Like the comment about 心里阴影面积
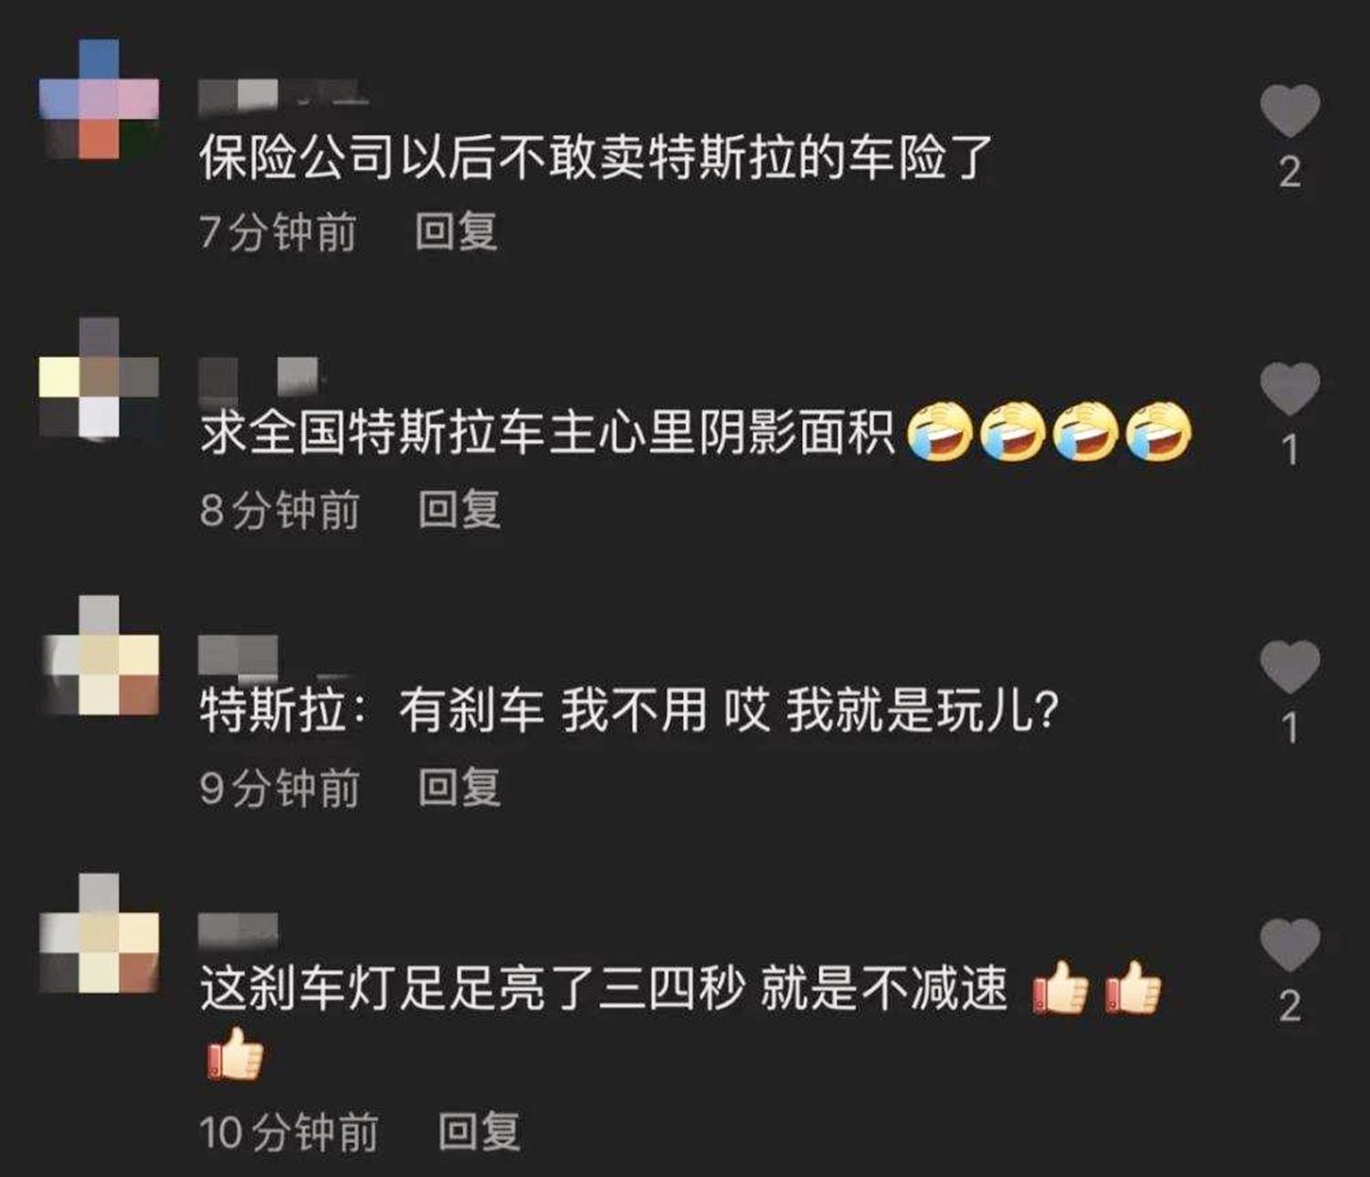1370x1177 pixels. click(1290, 388)
